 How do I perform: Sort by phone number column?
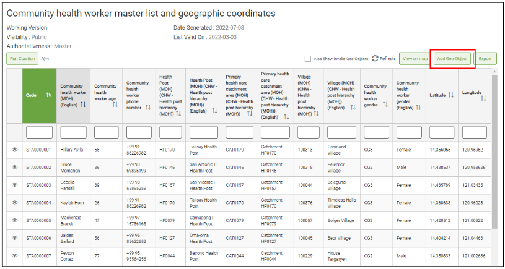148,108
